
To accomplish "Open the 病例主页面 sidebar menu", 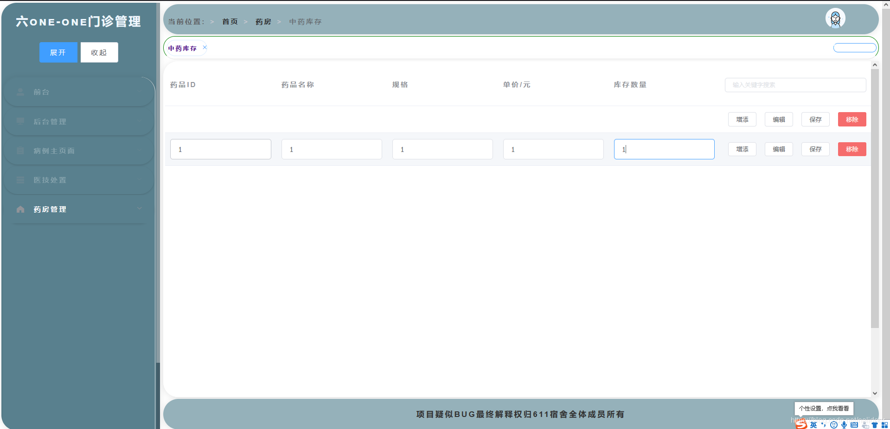I will [x=79, y=151].
